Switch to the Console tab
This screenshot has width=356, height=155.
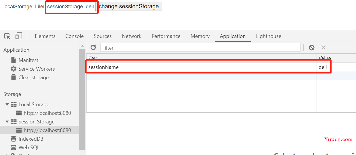point(74,36)
